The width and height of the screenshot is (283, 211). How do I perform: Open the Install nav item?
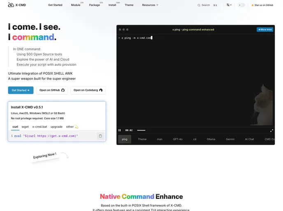(112, 5)
